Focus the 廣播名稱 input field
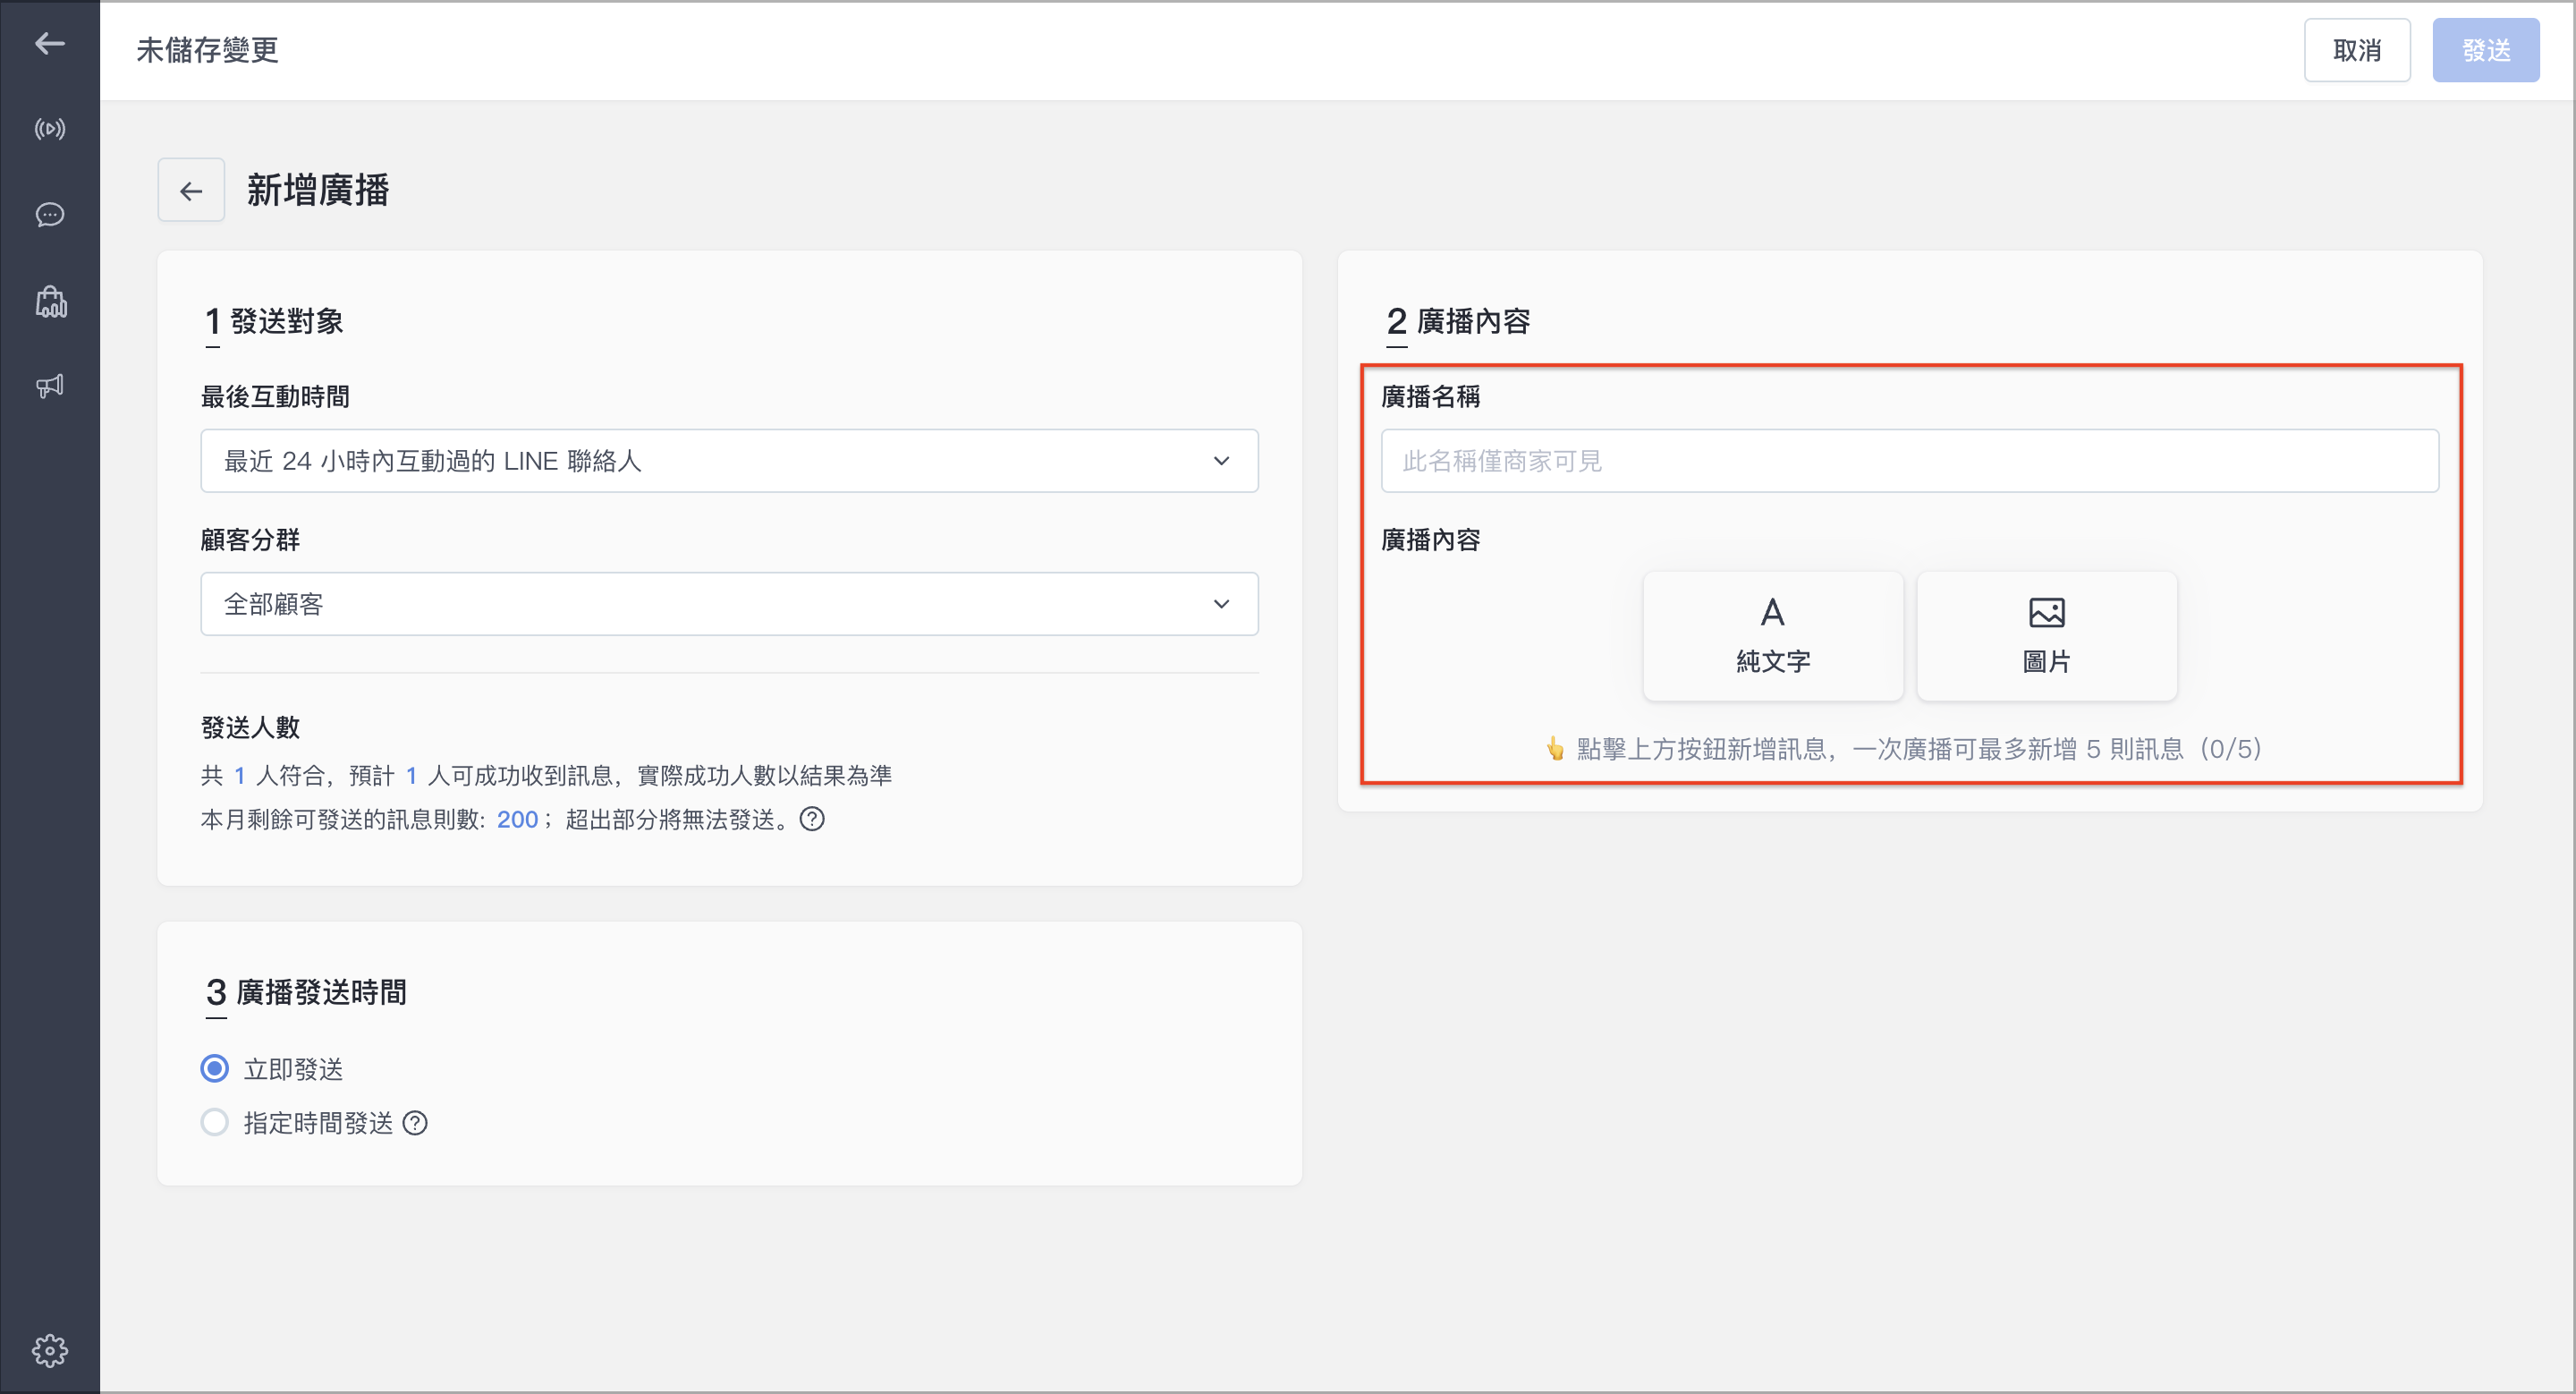This screenshot has height=1394, width=2576. pos(1910,461)
